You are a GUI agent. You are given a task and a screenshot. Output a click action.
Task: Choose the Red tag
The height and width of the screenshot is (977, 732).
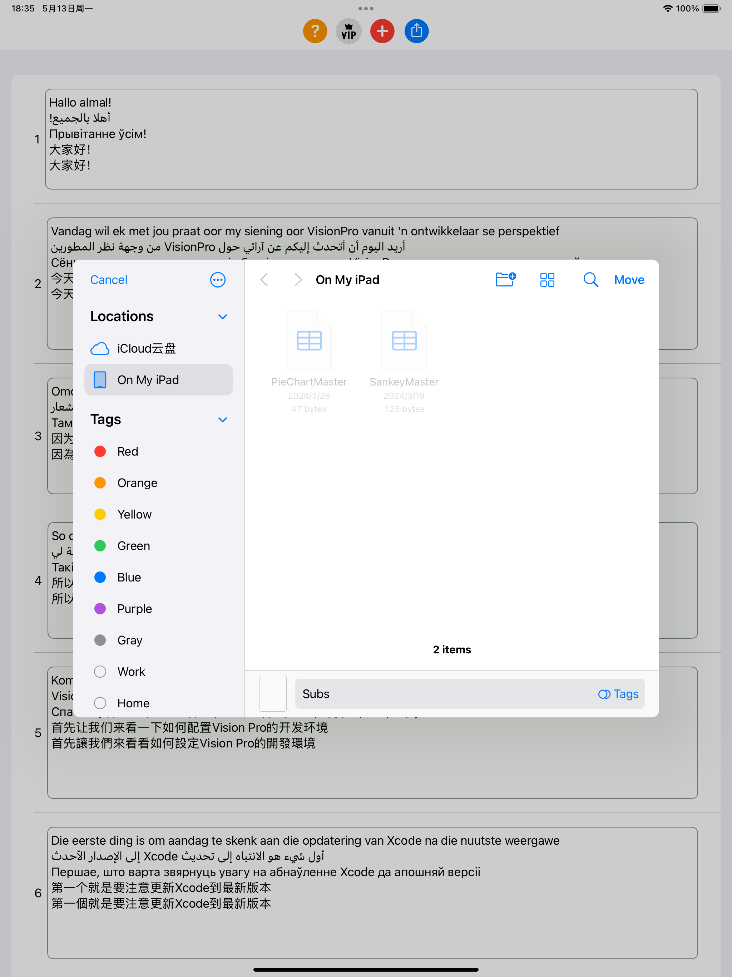[x=158, y=451]
